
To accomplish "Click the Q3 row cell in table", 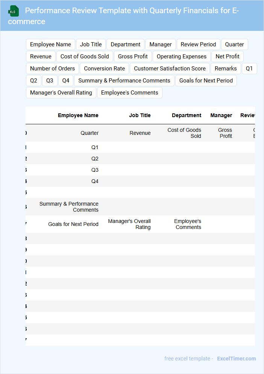I will pos(95,170).
